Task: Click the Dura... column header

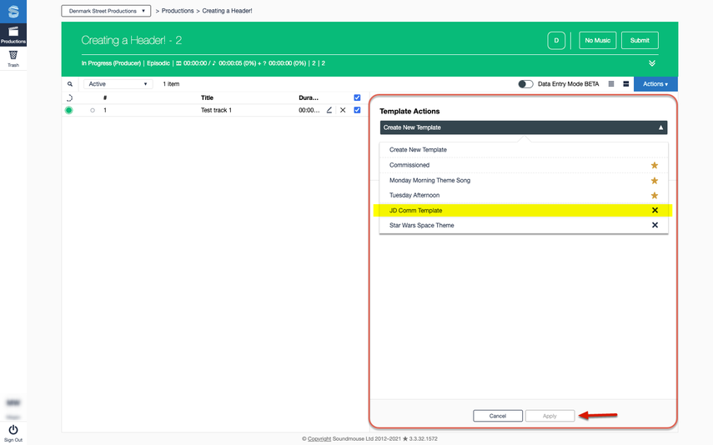Action: [x=309, y=97]
